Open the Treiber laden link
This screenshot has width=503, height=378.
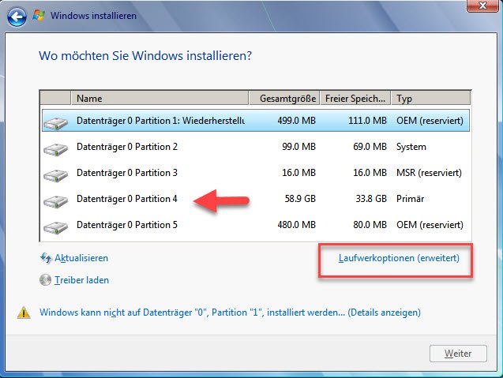point(82,280)
